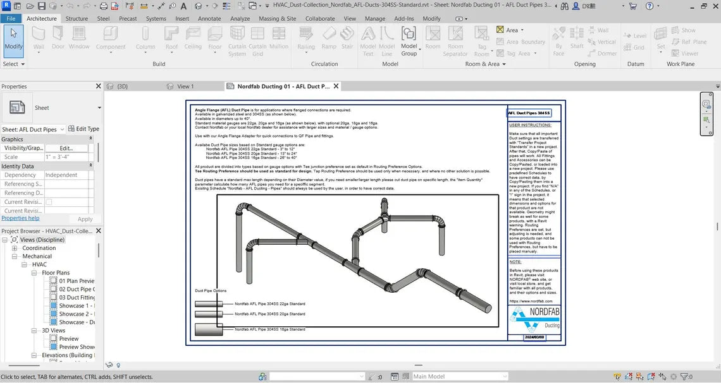721x383 pixels.
Task: Open the Select panel dropdown
Action: click(x=13, y=64)
